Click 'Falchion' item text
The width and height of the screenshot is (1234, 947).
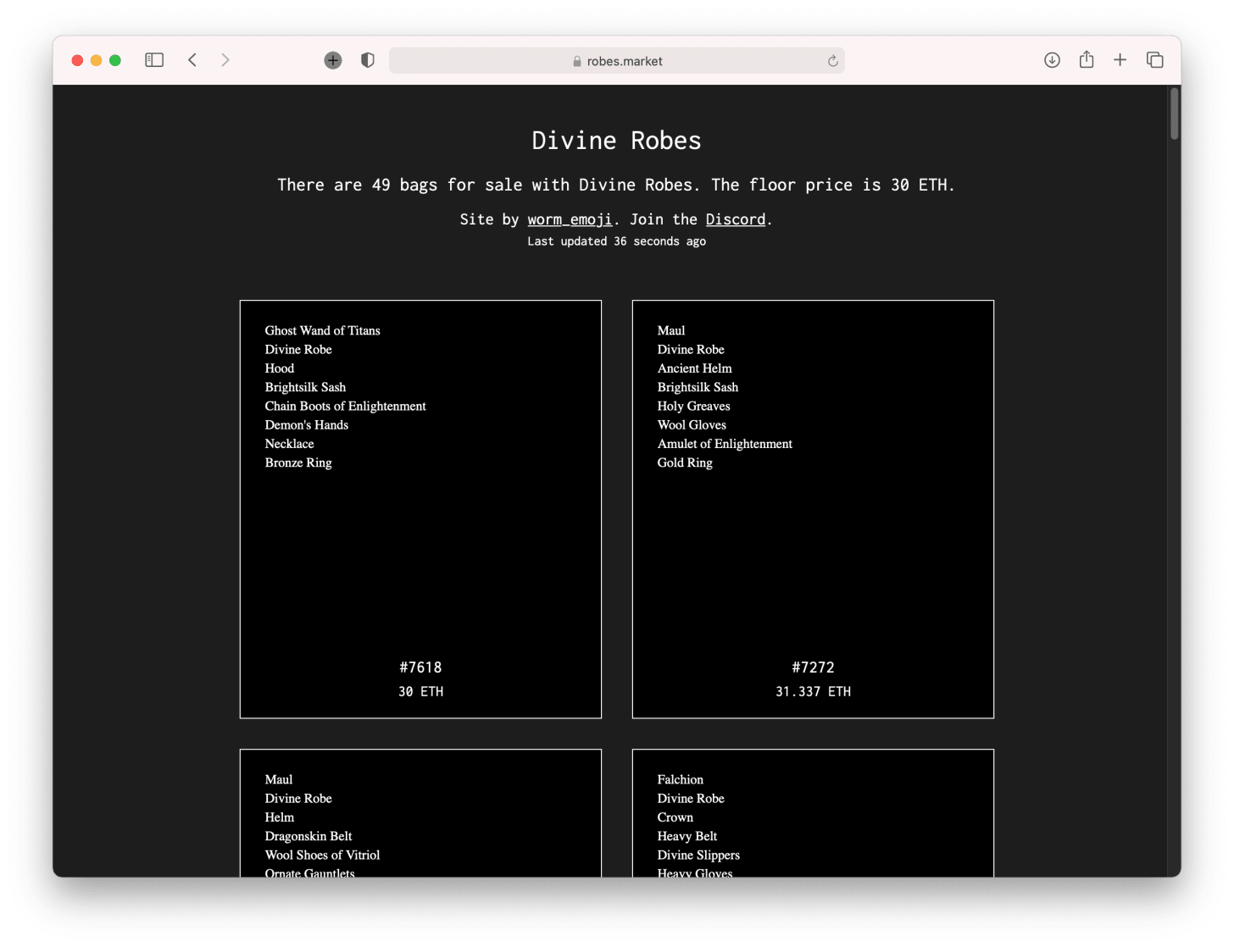click(680, 779)
